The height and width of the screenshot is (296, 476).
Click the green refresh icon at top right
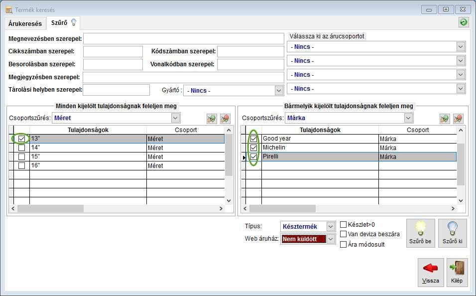[x=463, y=22]
